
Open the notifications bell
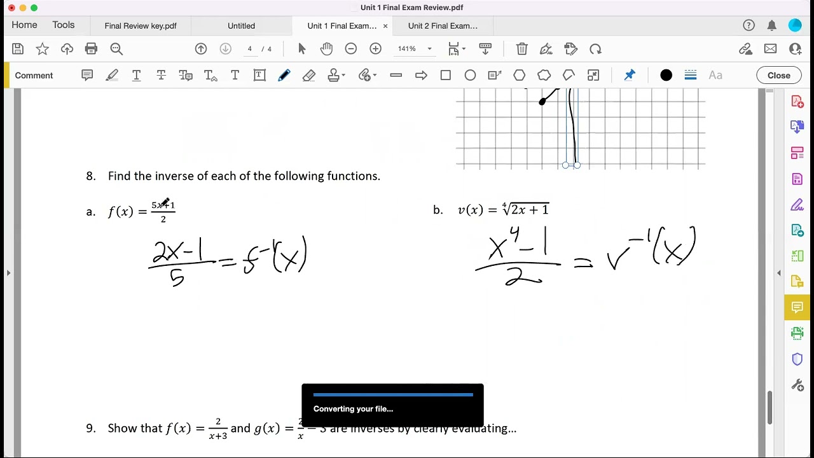coord(772,25)
